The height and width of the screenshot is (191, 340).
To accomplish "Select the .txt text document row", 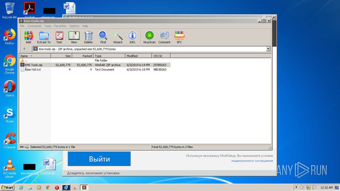I will tap(95, 70).
